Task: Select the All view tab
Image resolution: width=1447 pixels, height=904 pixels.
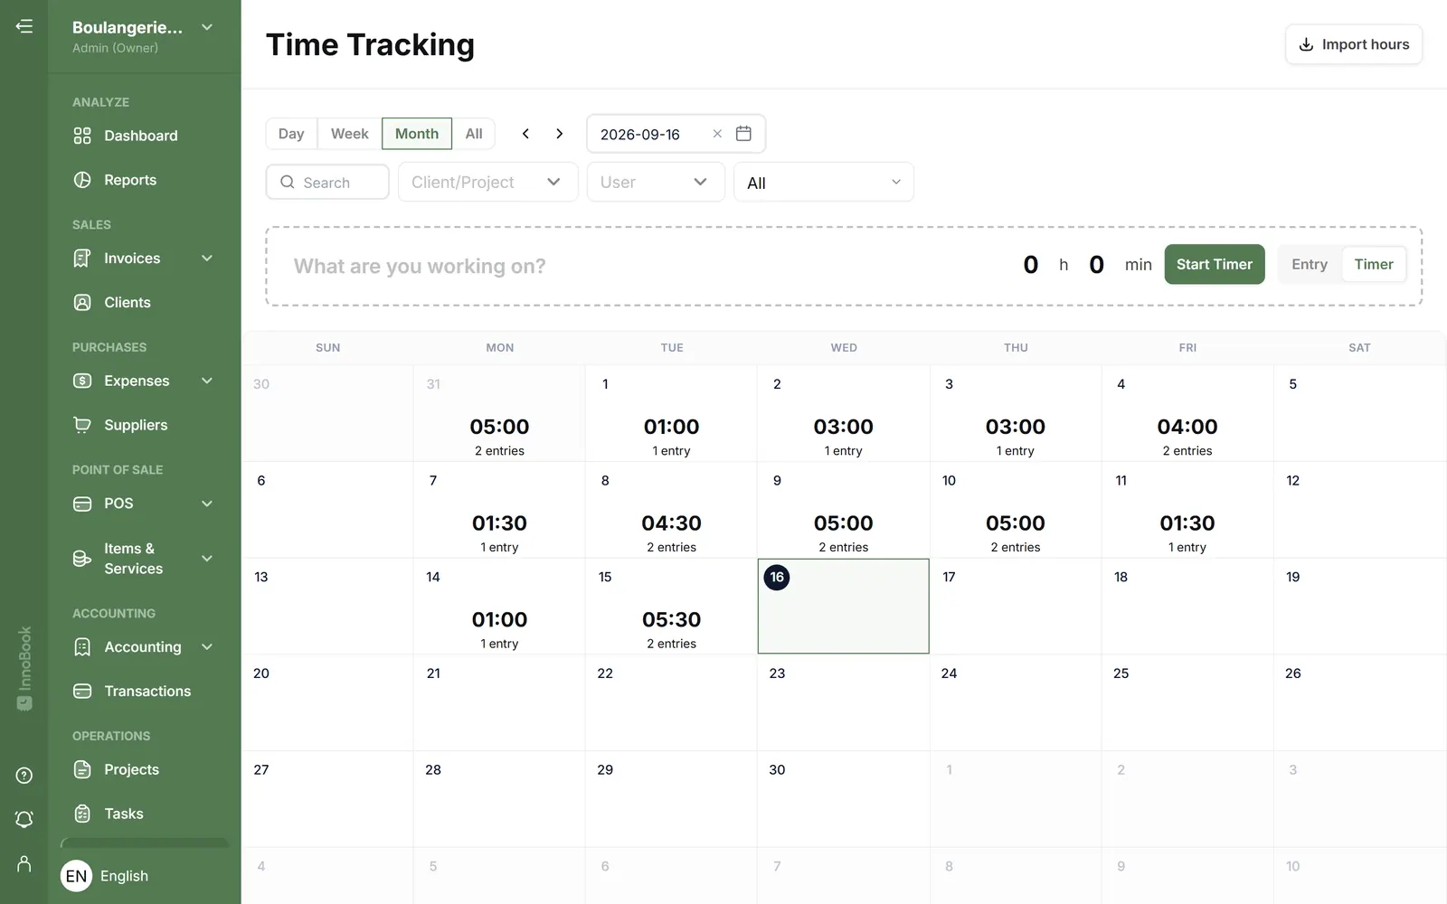Action: [x=474, y=134]
